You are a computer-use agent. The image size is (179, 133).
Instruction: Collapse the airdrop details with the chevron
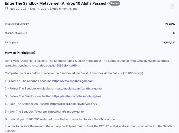[172, 6]
